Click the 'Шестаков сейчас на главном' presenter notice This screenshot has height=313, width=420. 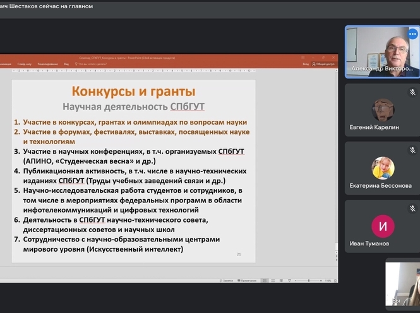point(46,6)
